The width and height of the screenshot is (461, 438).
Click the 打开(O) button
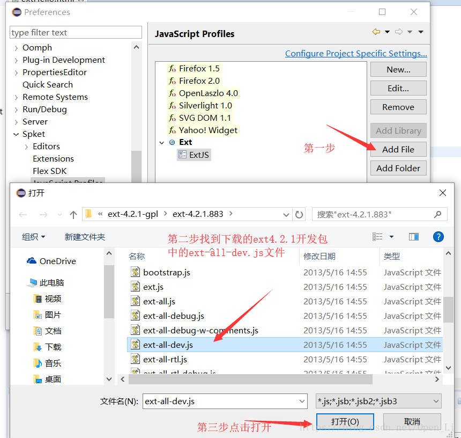345,421
